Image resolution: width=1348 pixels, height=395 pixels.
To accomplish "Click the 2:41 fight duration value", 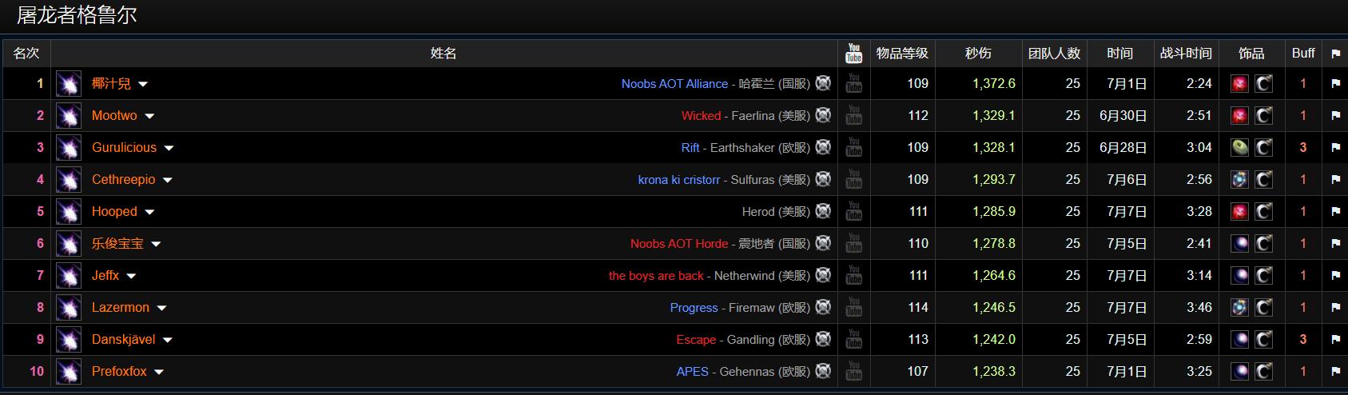I will click(1199, 243).
